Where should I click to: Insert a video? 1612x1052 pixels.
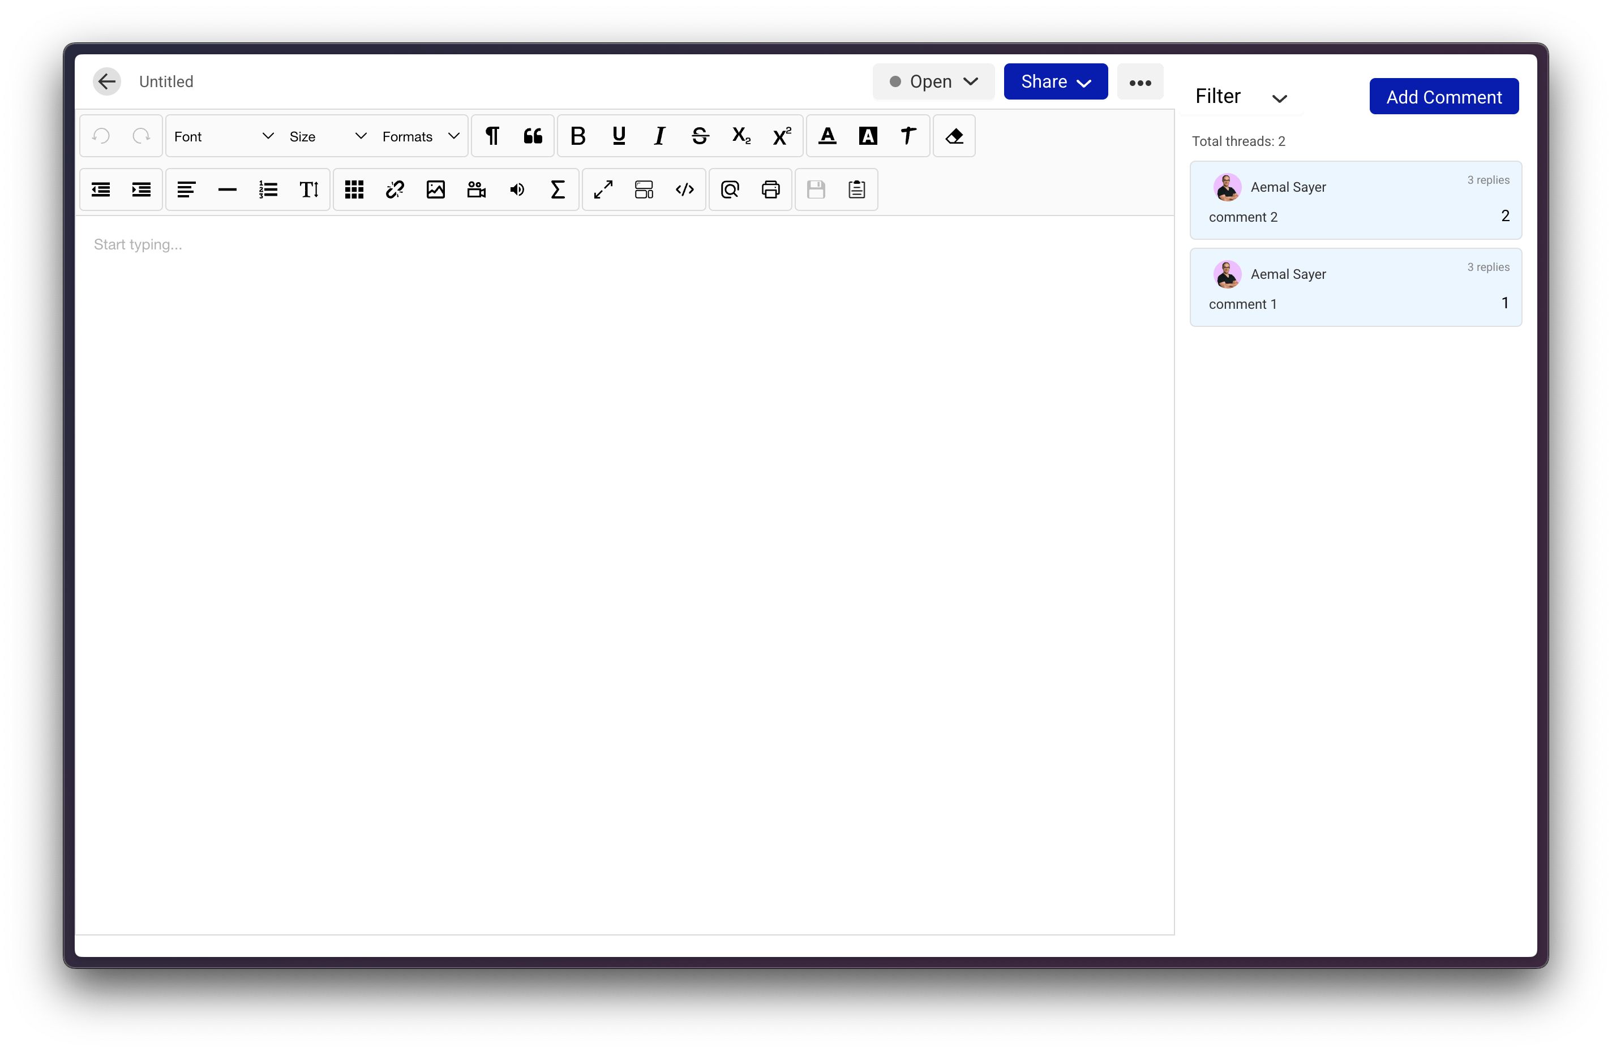476,189
